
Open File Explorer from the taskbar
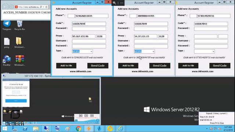pos(36,129)
